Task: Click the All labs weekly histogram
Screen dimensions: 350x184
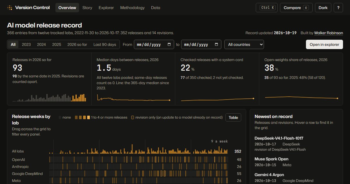Action: click(139, 149)
